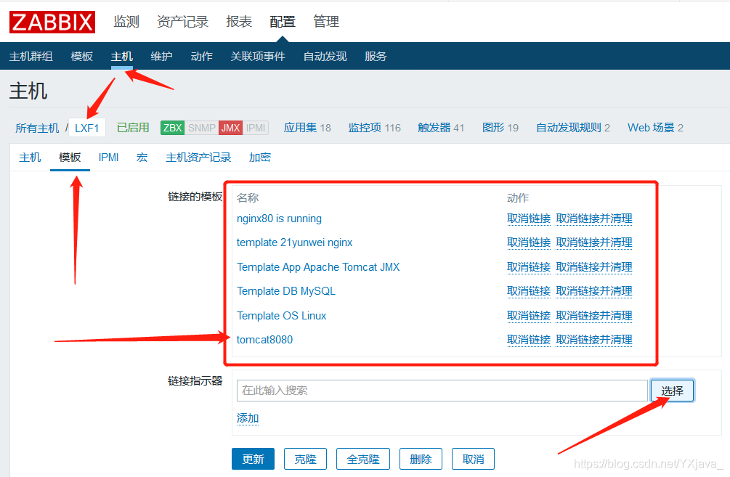Click the green ZBX availability badge

pyautogui.click(x=172, y=128)
